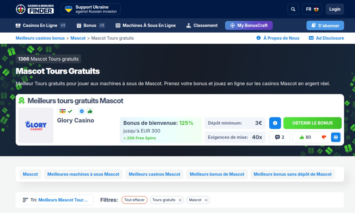Click the green thumbs-up badge near Glory Casino
Screen dimensions: 355x213
tap(90, 111)
